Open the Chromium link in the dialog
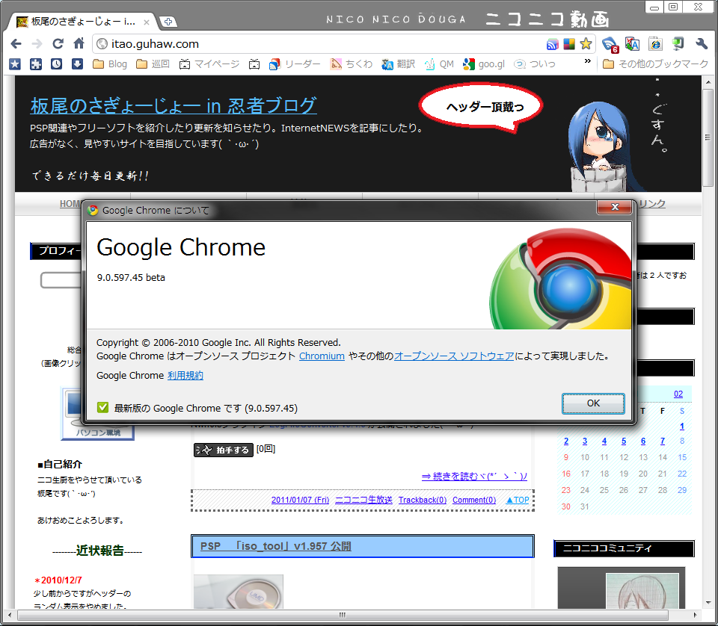The width and height of the screenshot is (718, 626). pyautogui.click(x=322, y=356)
